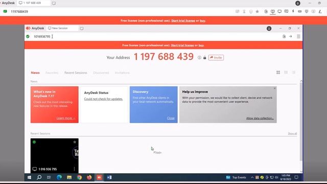327x184 pixels.
Task: Select the Invitations tab
Action: (122, 73)
